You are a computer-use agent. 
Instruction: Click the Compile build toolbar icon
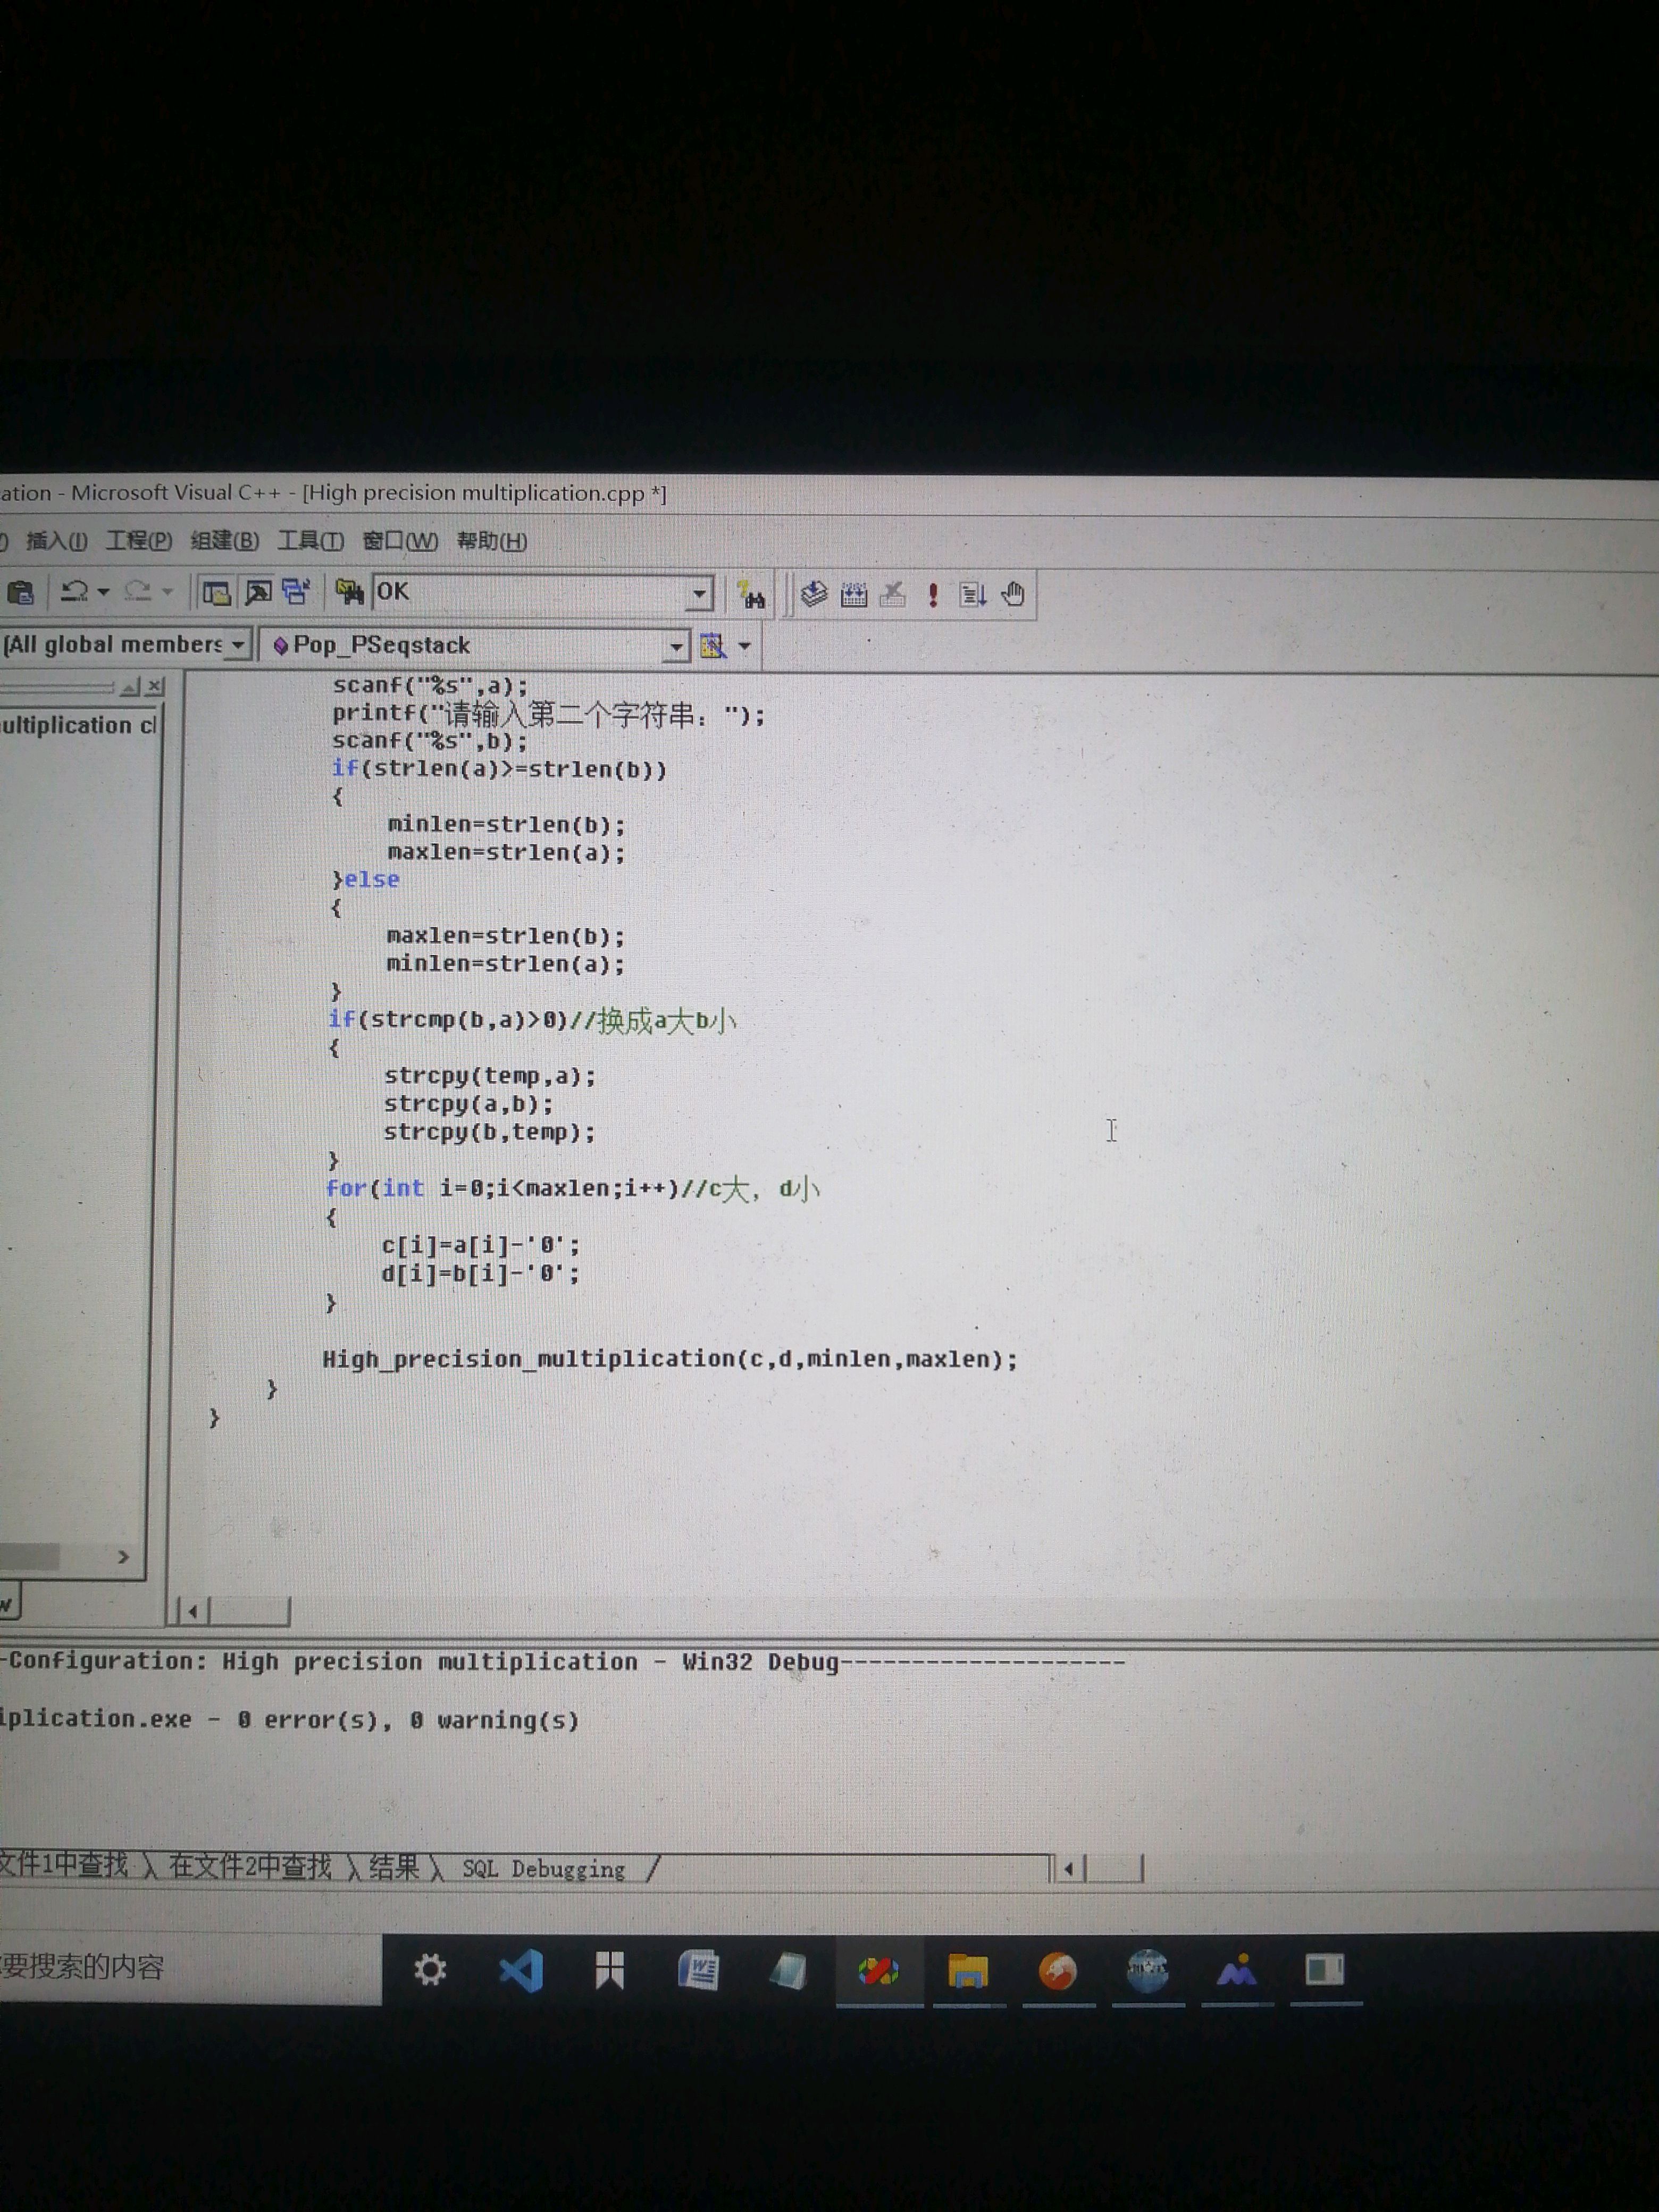pyautogui.click(x=814, y=595)
